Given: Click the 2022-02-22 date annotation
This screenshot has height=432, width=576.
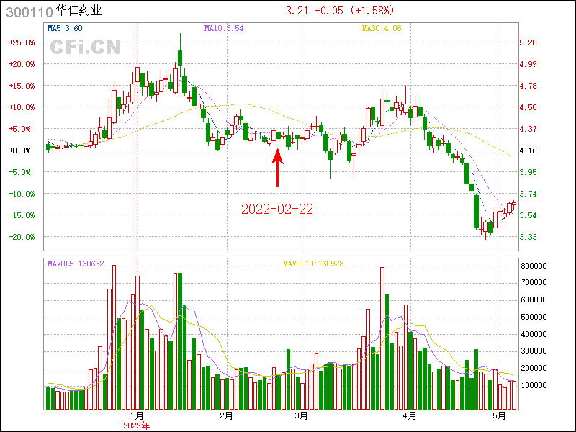Looking at the screenshot, I should 276,210.
